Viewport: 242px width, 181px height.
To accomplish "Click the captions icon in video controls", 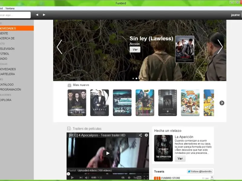I will coord(123,177).
